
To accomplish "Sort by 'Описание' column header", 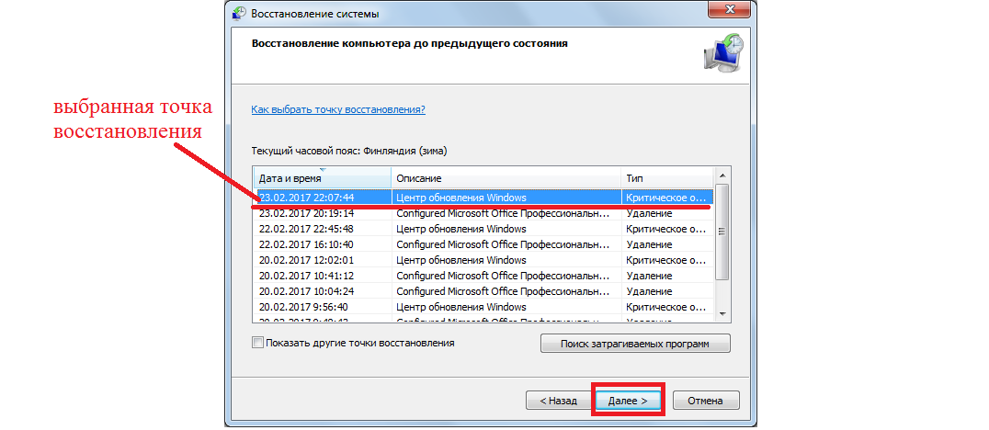I will (506, 177).
